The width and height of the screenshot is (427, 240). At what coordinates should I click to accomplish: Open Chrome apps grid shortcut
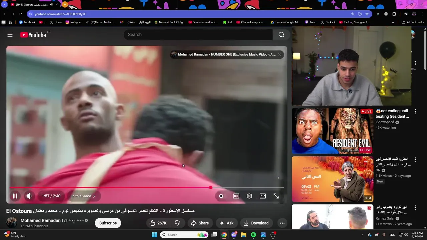(11, 22)
